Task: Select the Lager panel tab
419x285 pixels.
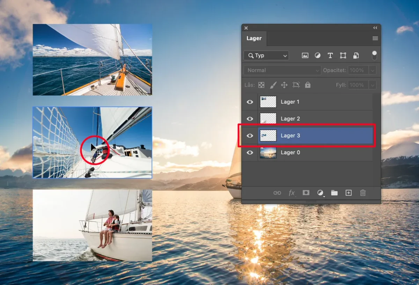Action: click(x=254, y=38)
